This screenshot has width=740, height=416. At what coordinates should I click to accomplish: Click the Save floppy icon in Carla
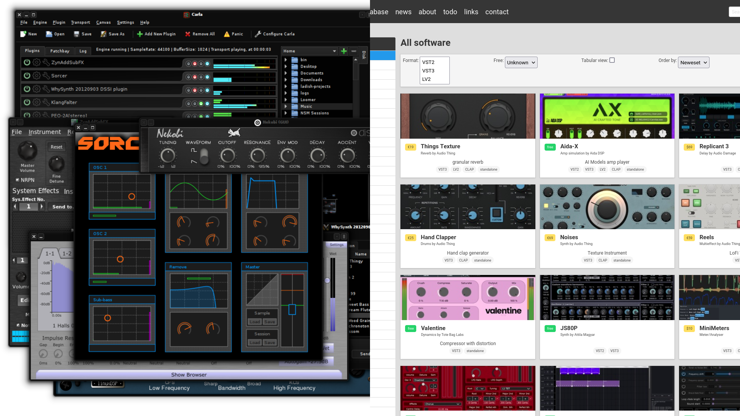(x=76, y=34)
